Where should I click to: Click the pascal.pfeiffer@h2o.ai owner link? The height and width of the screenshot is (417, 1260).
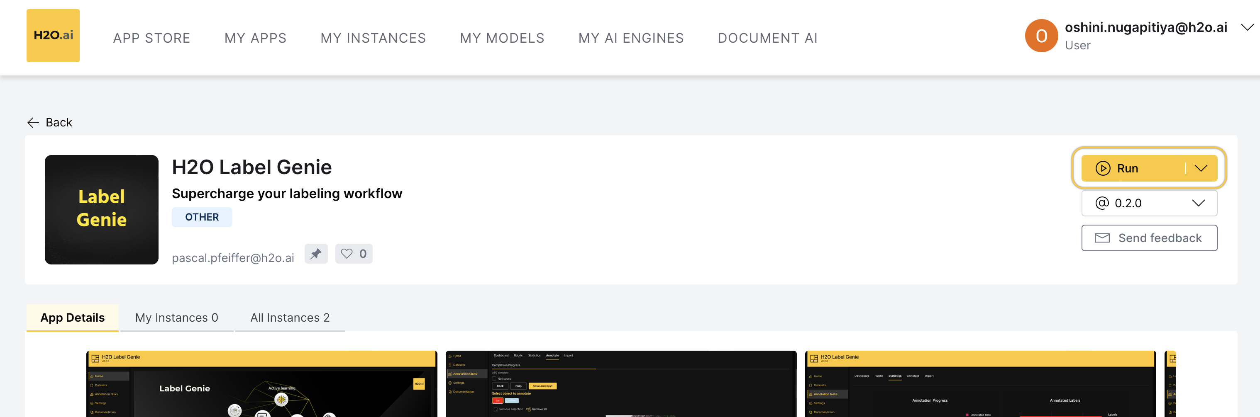click(x=233, y=258)
